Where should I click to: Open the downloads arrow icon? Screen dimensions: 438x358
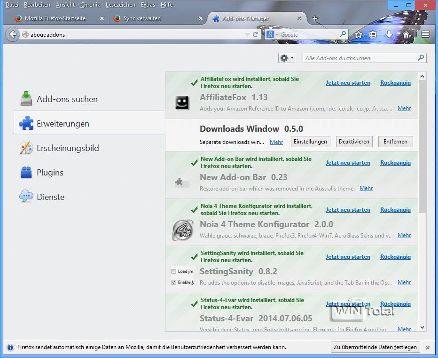389,34
